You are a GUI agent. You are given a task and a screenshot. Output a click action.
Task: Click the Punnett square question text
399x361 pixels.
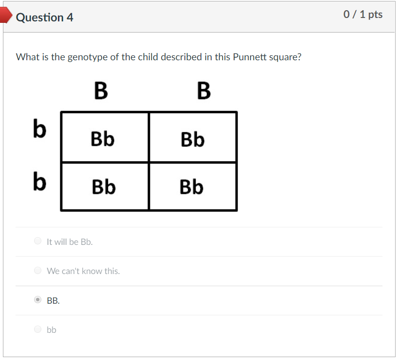click(x=159, y=57)
